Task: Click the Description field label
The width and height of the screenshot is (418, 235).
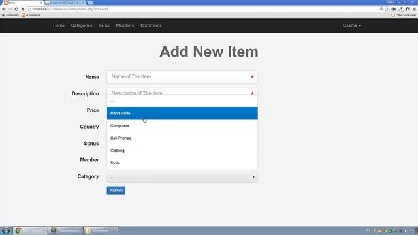Action: (86, 93)
